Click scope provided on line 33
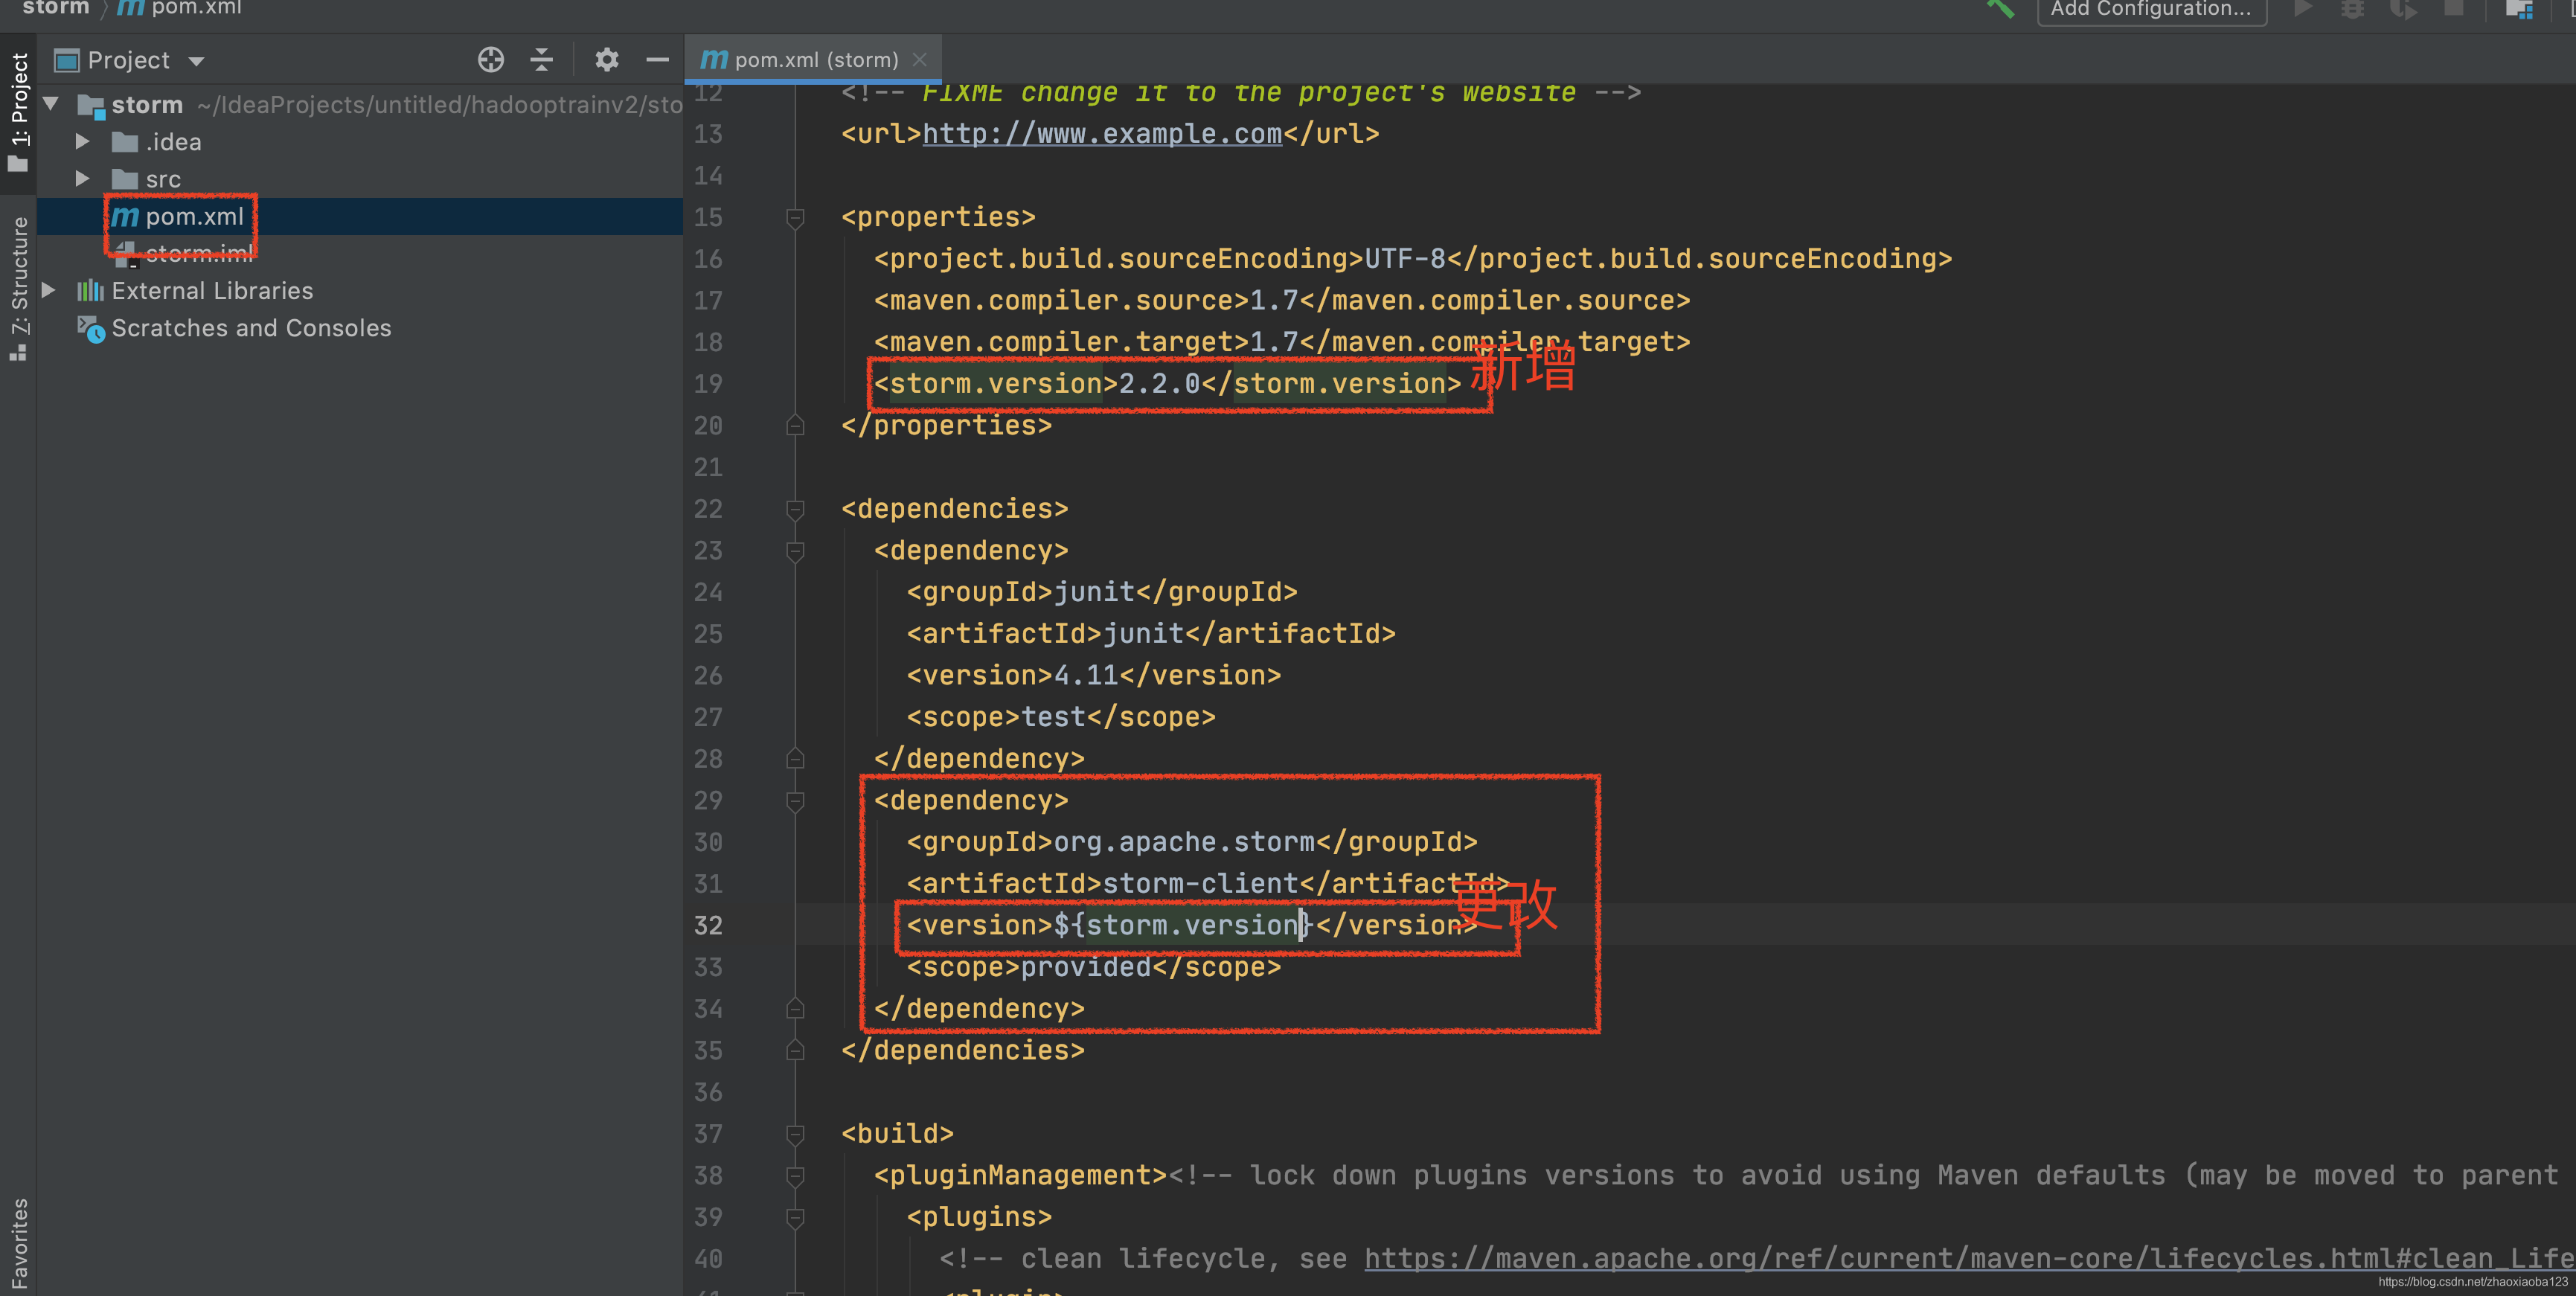The height and width of the screenshot is (1296, 2576). pyautogui.click(x=1093, y=968)
